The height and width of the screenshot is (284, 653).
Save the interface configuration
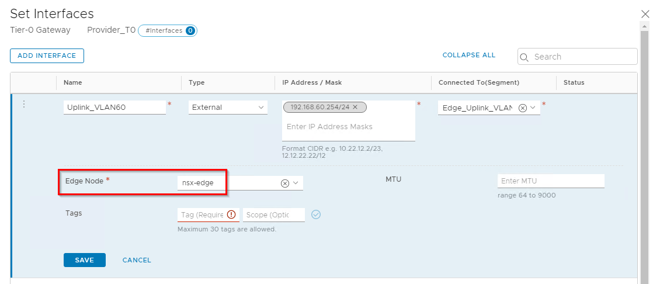[x=84, y=260]
